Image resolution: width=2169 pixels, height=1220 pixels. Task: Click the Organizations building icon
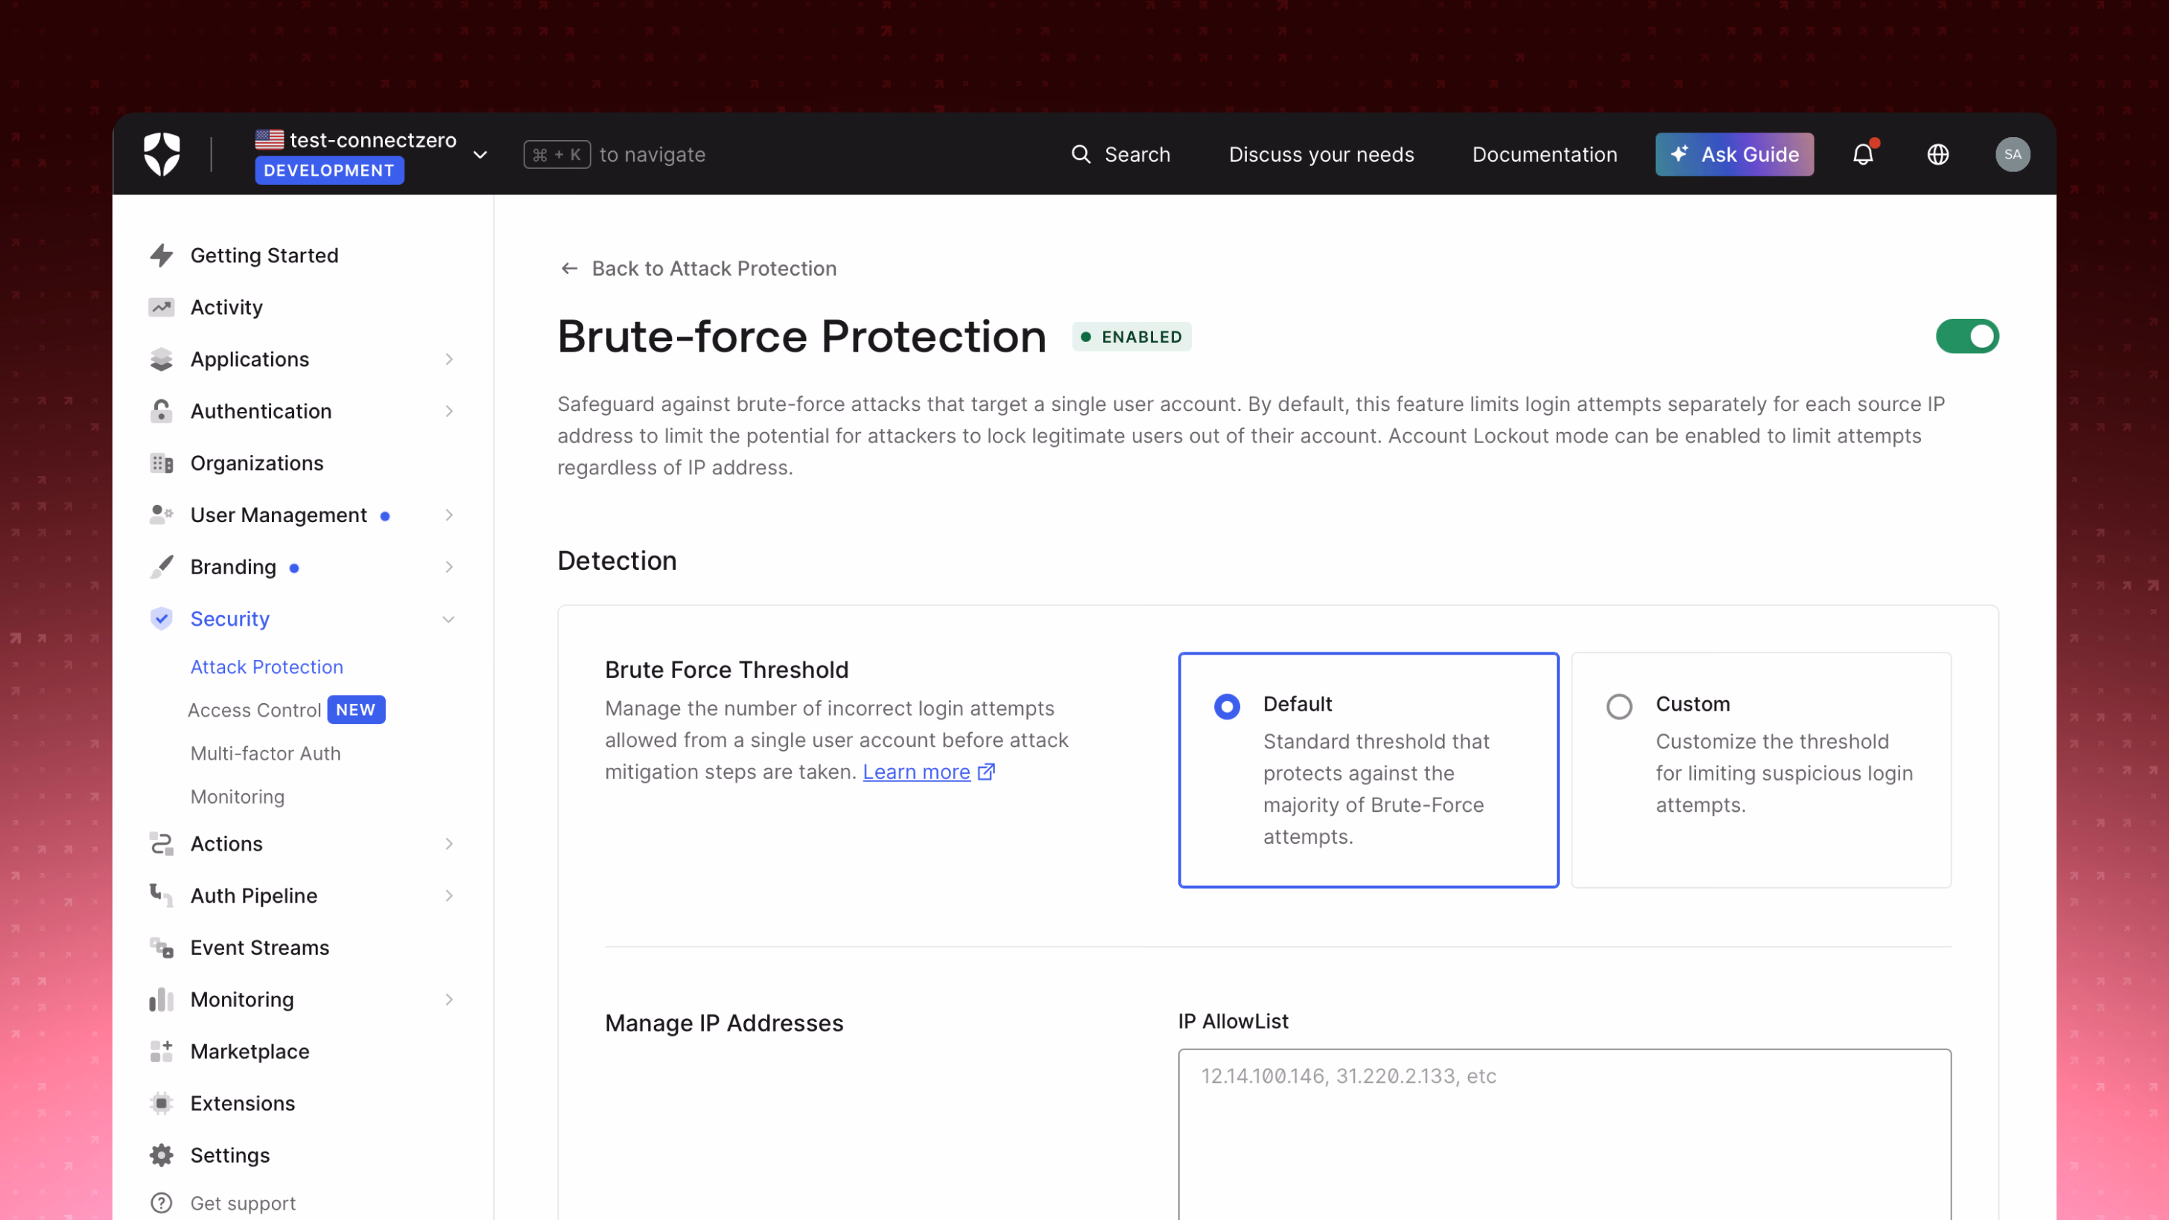click(161, 463)
